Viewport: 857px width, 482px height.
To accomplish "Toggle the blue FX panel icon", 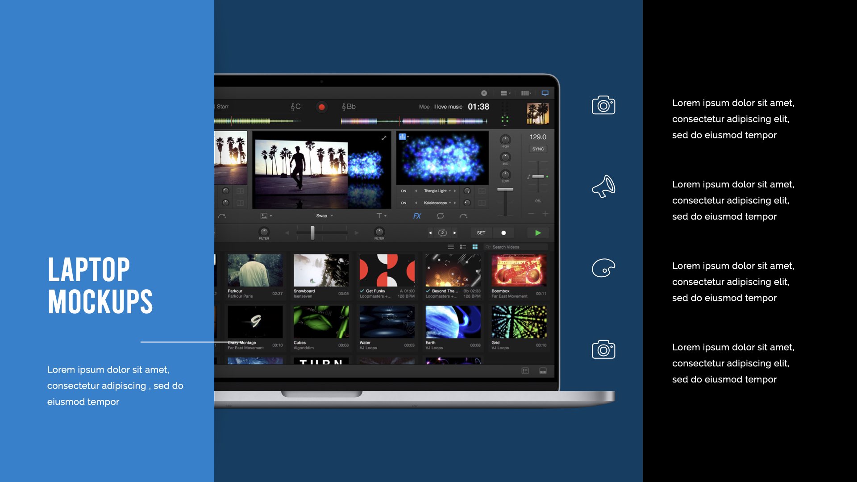I will (417, 216).
